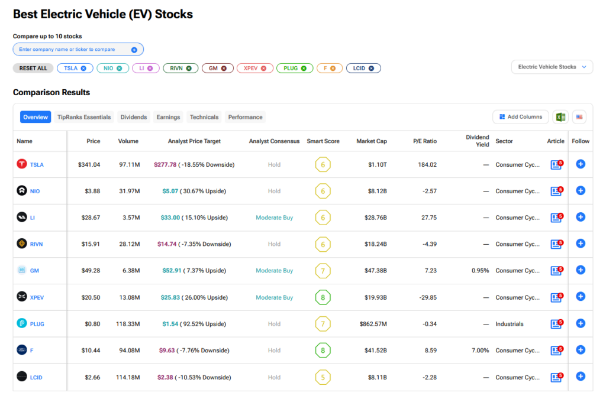Remove F chip from comparison
This screenshot has width=606, height=399.
pos(333,69)
